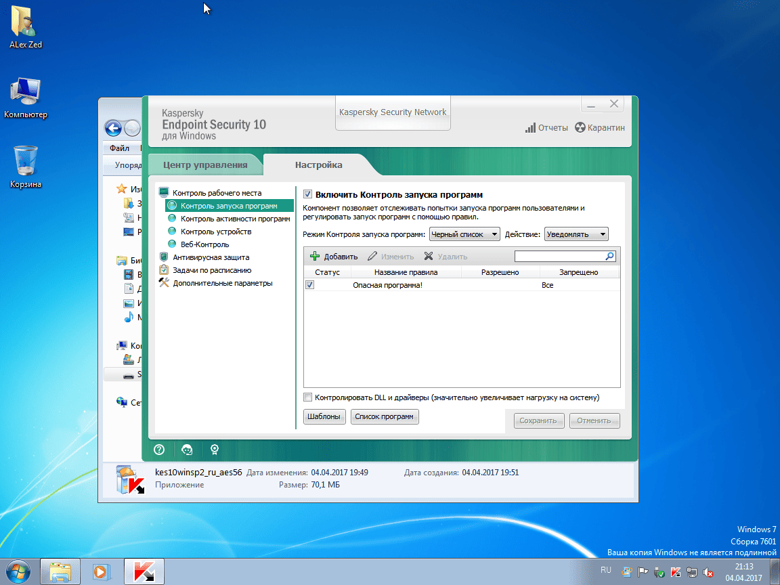Image resolution: width=780 pixels, height=585 pixels.
Task: Sort by Название правила column header
Action: [x=406, y=273]
